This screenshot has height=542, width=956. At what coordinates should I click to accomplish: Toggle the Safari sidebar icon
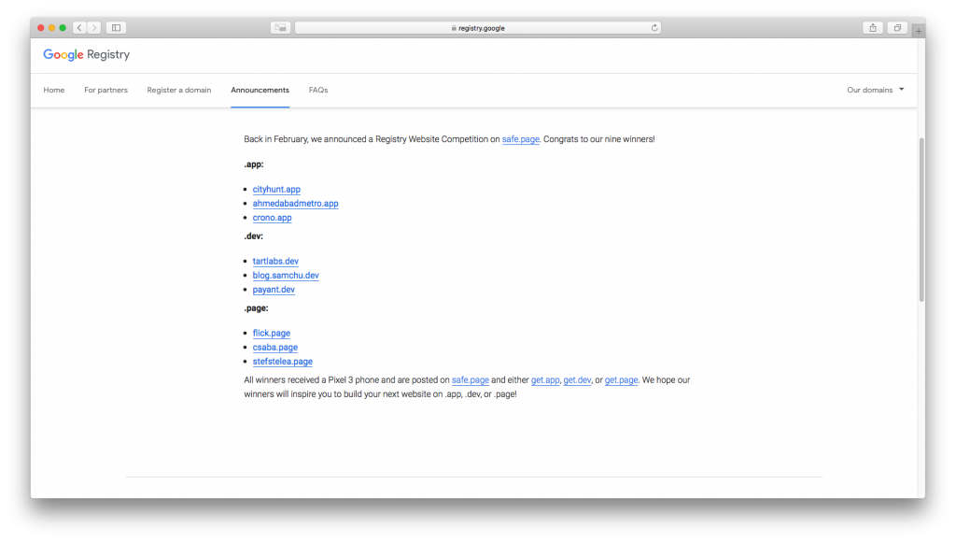click(x=116, y=27)
